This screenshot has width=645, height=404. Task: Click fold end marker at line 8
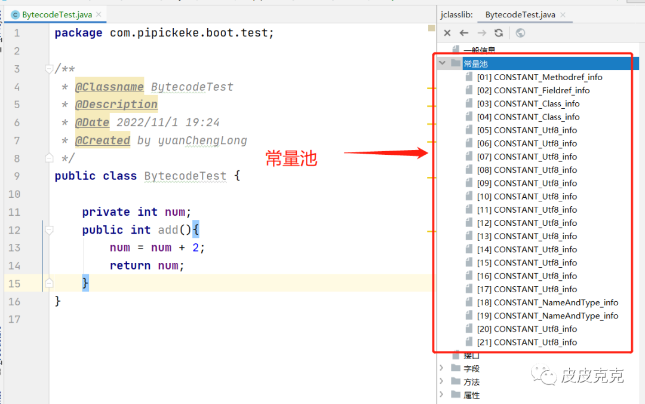click(x=49, y=158)
